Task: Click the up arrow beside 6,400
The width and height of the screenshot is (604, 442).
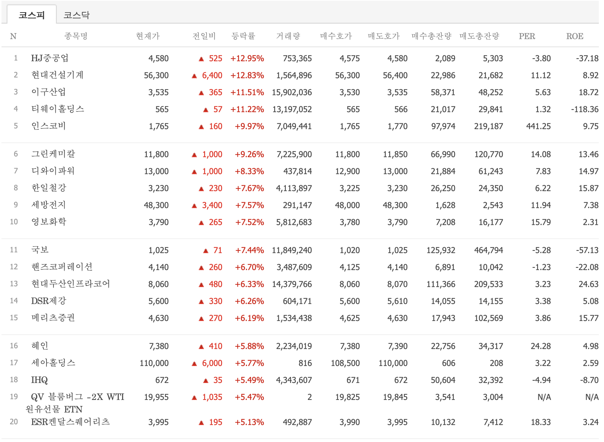Action: coord(194,76)
